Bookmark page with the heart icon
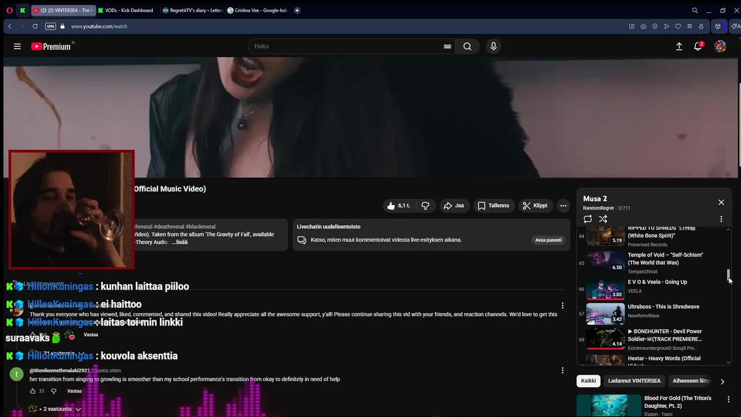 [x=678, y=26]
